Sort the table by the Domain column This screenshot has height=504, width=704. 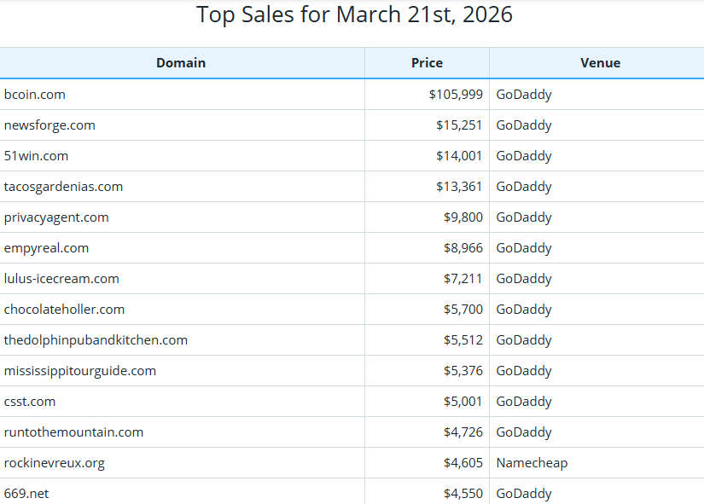click(x=180, y=62)
